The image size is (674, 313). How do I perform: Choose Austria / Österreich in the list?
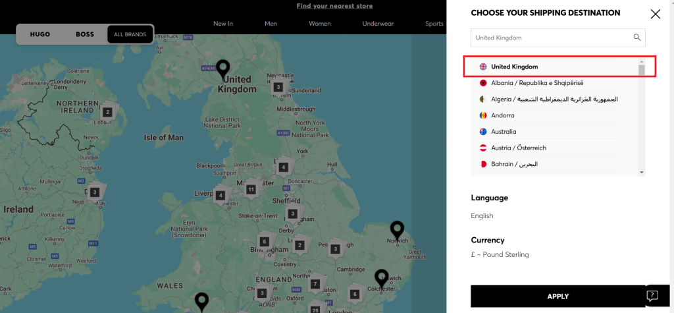click(x=518, y=148)
